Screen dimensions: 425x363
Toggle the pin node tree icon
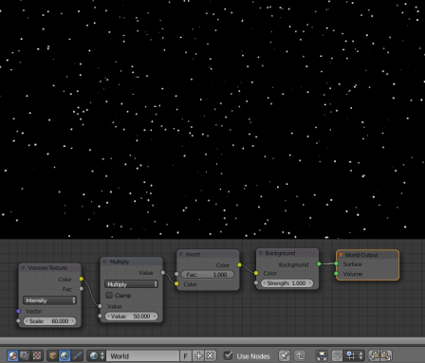click(x=284, y=355)
